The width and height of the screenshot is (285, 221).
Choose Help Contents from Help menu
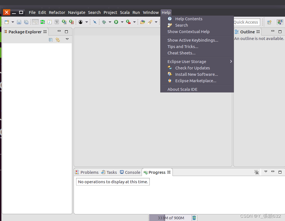[197, 19]
